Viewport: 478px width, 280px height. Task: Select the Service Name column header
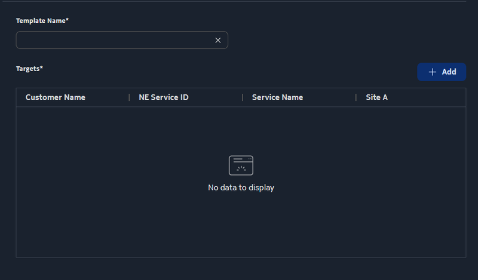point(277,97)
